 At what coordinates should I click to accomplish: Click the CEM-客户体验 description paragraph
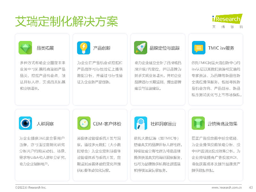(x=99, y=154)
